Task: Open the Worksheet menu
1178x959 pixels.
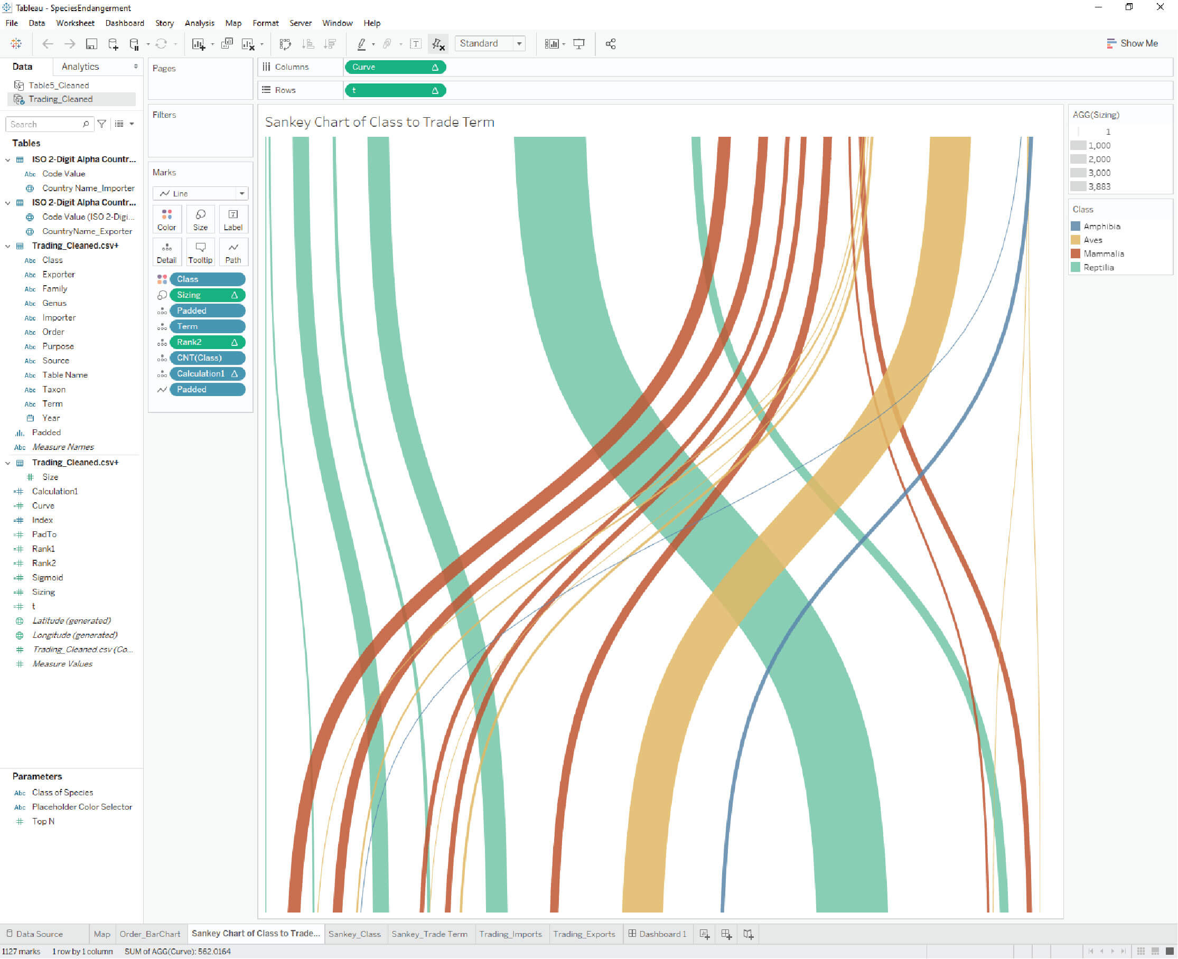Action: click(75, 23)
